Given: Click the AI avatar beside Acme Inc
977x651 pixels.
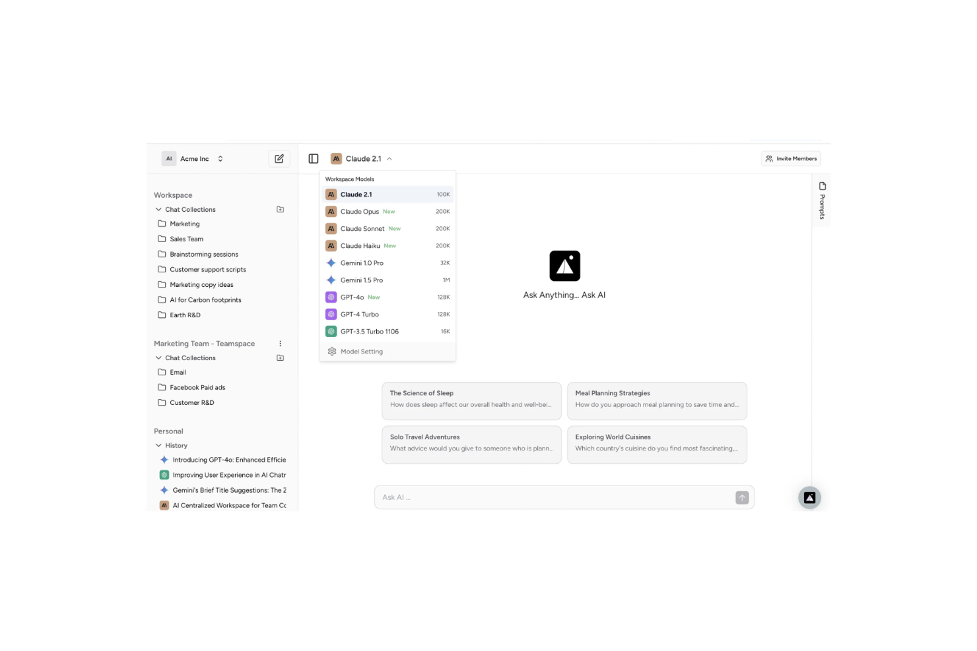Looking at the screenshot, I should [x=169, y=158].
